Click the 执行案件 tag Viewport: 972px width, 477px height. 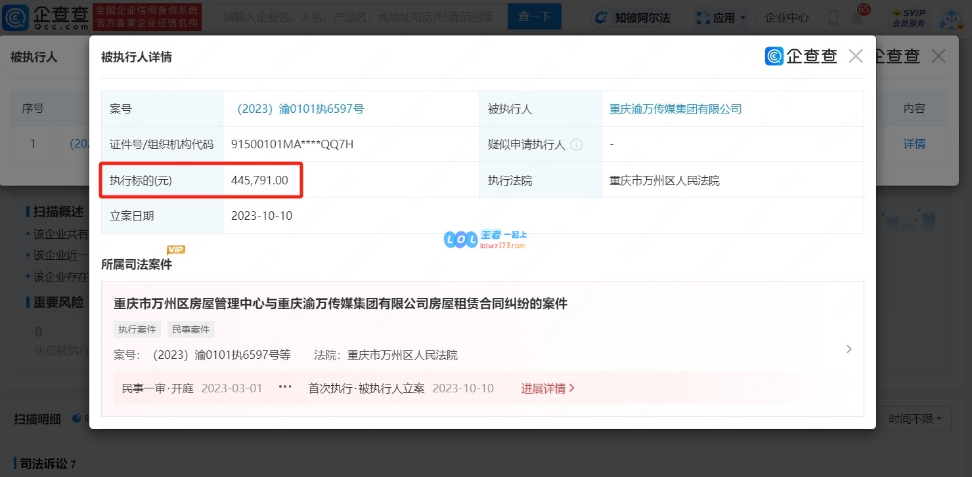[137, 329]
